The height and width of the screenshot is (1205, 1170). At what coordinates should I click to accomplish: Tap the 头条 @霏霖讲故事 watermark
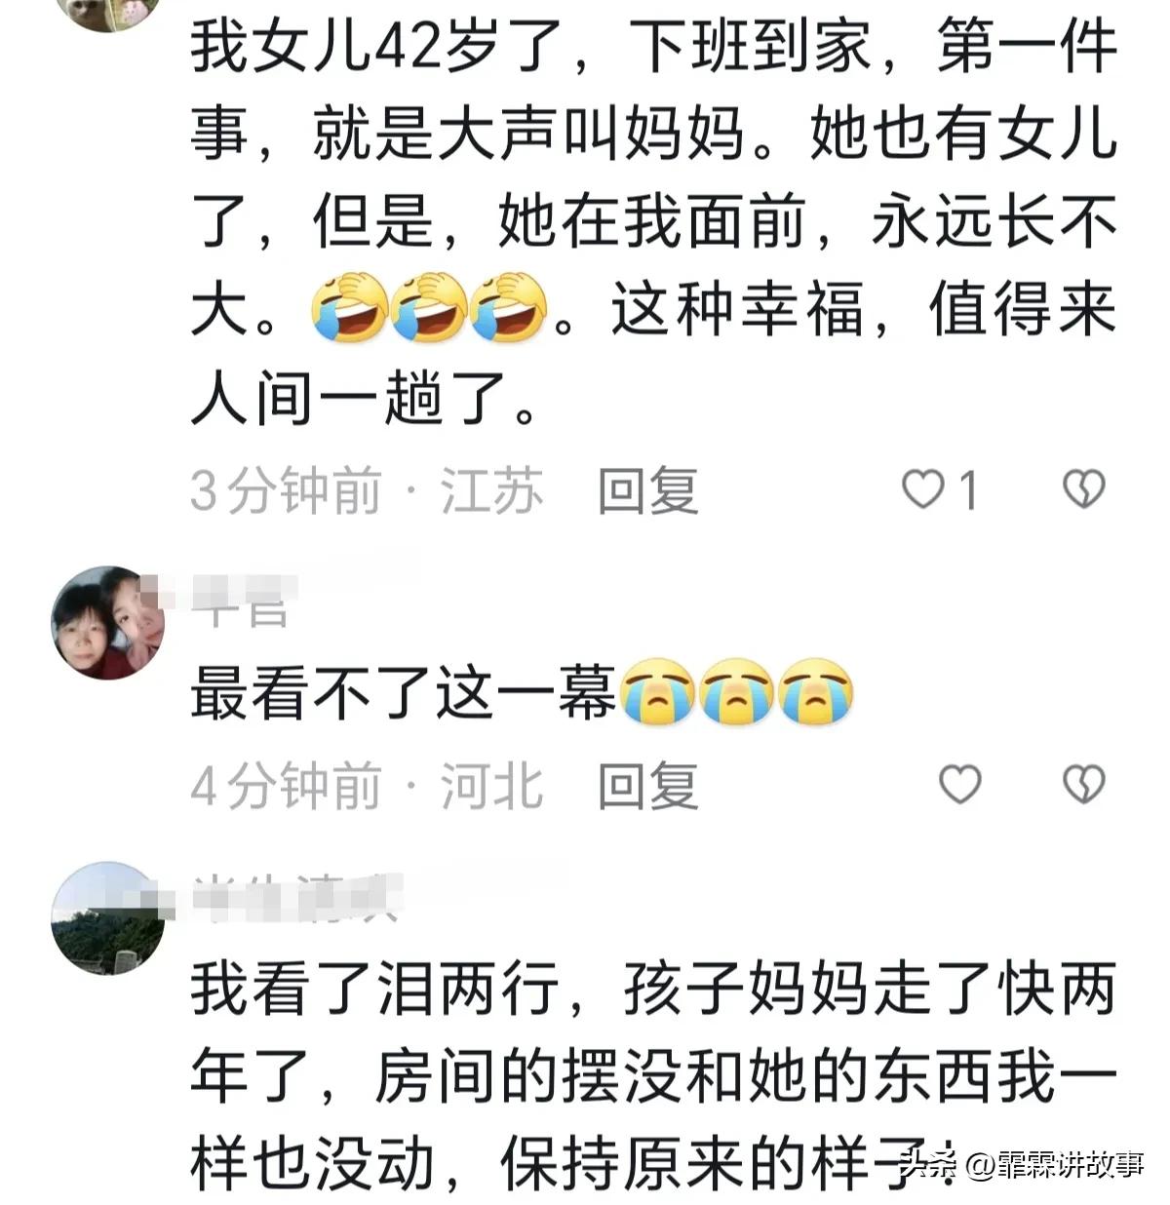pyautogui.click(x=1021, y=1164)
